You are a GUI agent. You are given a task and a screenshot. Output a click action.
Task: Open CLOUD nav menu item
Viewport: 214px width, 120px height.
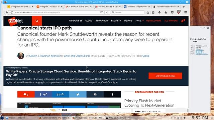(89, 21)
